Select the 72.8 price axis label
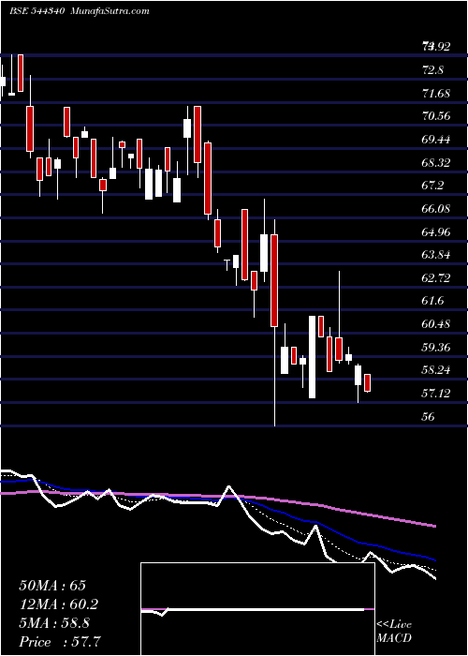Screen dimensions: 468x656 pos(432,69)
